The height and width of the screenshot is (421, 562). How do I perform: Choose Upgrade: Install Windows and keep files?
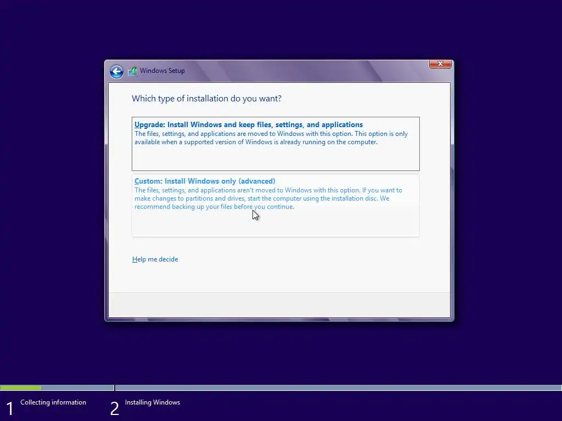276,144
